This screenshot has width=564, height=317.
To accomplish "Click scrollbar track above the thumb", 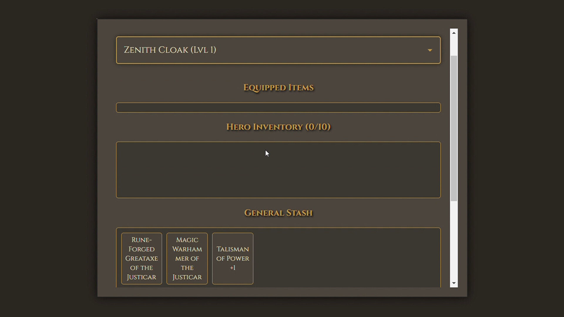I will pyautogui.click(x=454, y=45).
